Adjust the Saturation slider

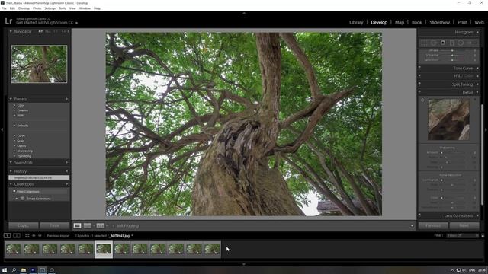click(x=452, y=60)
